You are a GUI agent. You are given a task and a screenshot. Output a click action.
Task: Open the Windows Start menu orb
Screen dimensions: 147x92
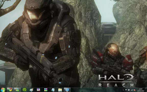(3, 90)
